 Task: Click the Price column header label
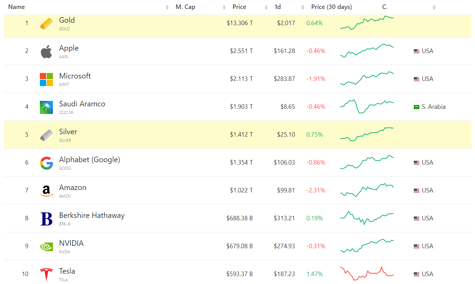[x=239, y=7]
